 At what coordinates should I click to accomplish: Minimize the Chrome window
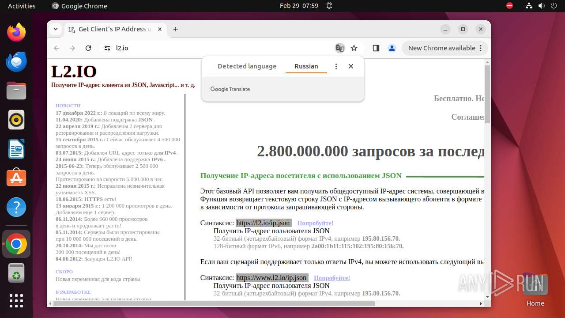pyautogui.click(x=445, y=29)
